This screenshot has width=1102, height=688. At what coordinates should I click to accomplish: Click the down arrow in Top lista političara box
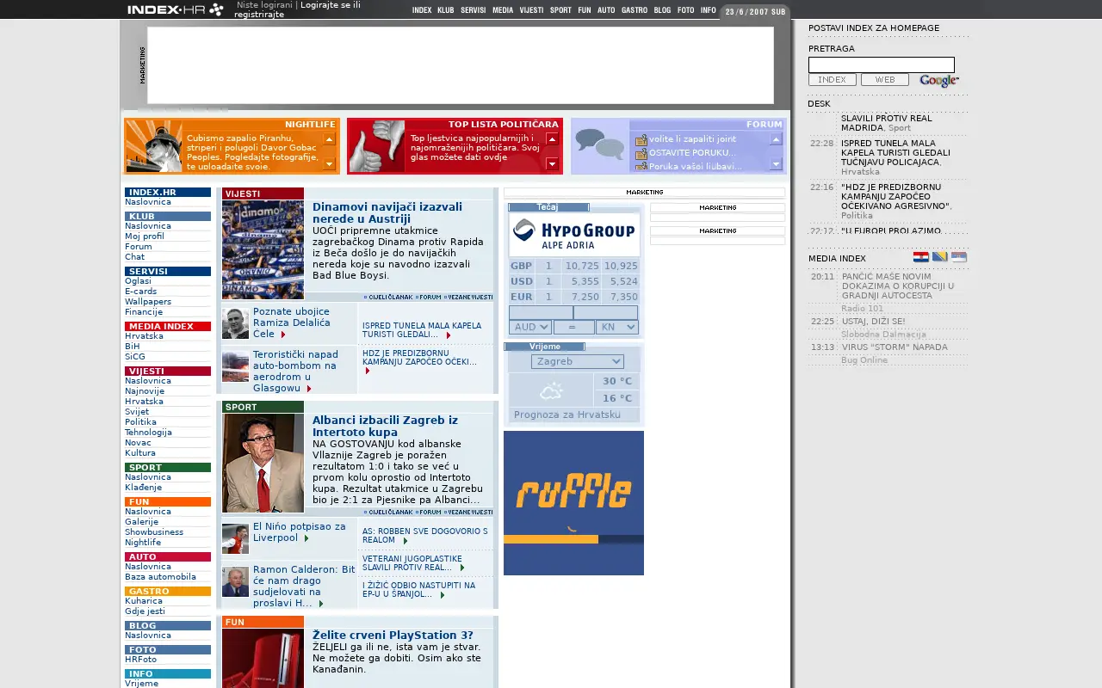point(553,163)
